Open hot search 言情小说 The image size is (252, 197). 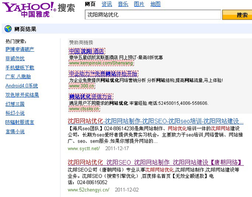(x=15, y=131)
